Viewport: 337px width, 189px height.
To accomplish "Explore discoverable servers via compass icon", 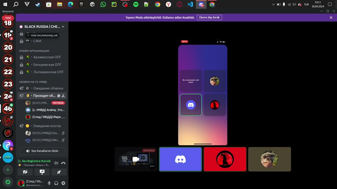I will coord(8,182).
